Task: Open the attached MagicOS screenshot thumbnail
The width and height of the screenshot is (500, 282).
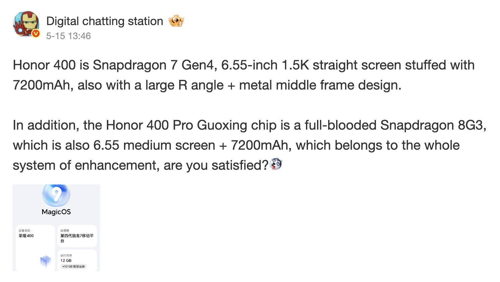Action: pyautogui.click(x=56, y=228)
